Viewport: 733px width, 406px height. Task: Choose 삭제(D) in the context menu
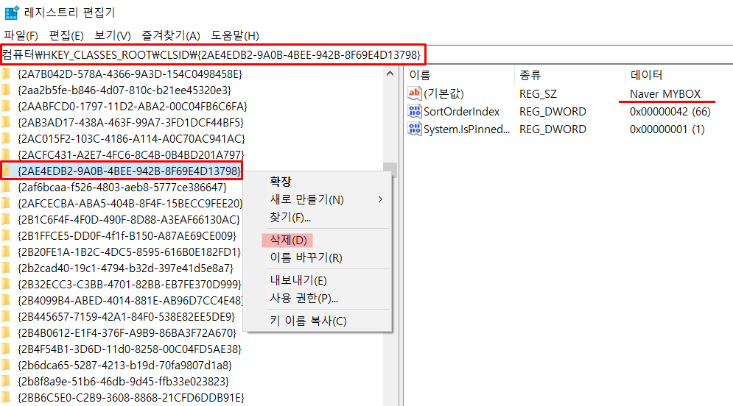coord(289,241)
